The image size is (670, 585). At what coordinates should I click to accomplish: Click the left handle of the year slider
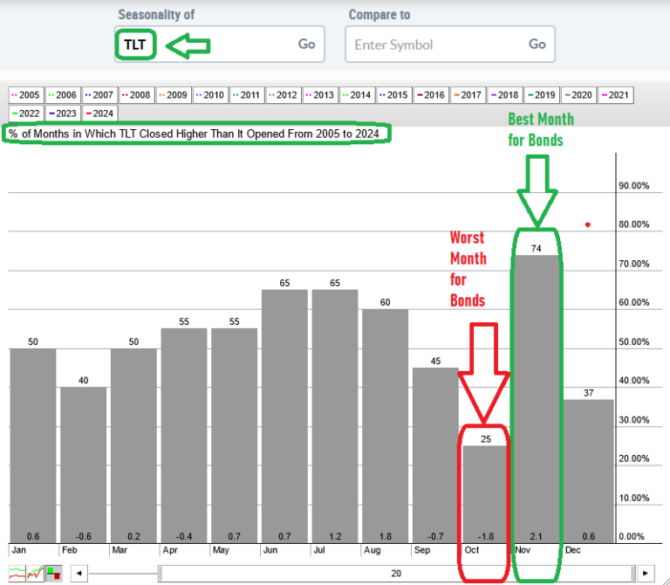(161, 573)
